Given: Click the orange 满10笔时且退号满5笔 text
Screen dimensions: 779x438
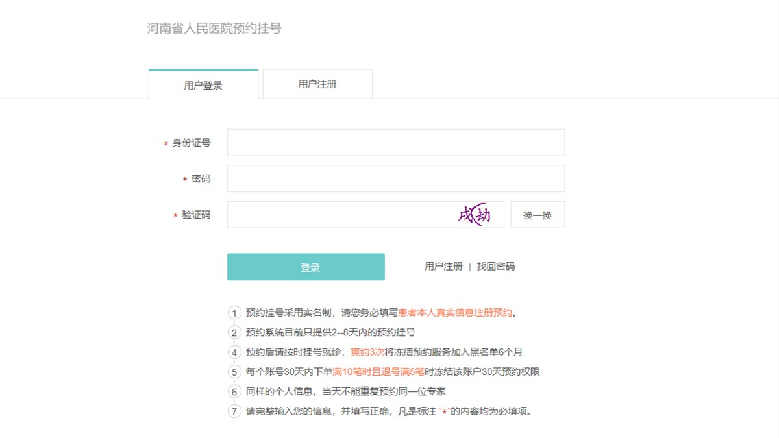Looking at the screenshot, I should [378, 372].
